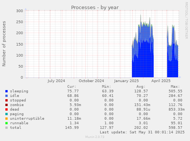
Task: Click the 50 y-axis tick label
Action: pos(21,67)
